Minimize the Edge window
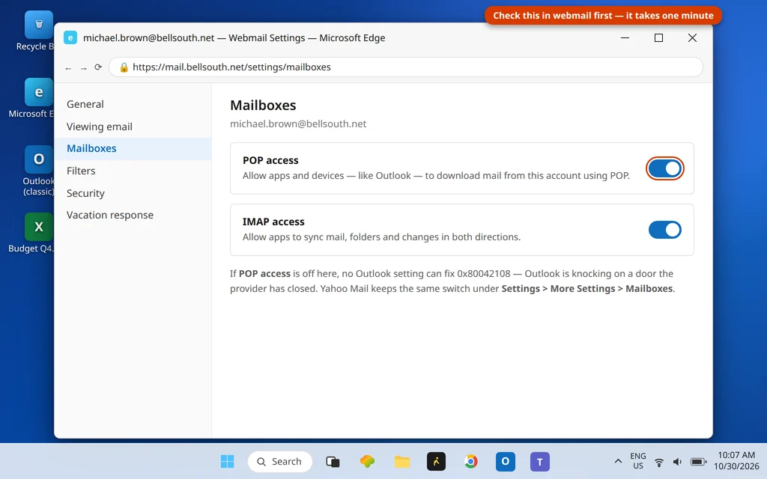767x479 pixels. [x=625, y=37]
